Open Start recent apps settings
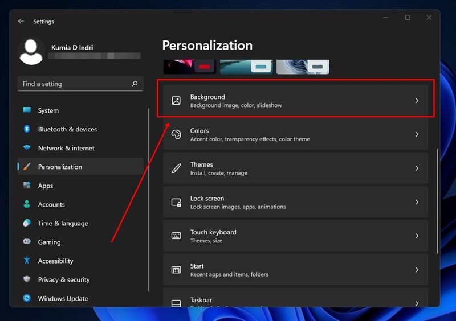This screenshot has height=321, width=456. pyautogui.click(x=295, y=270)
